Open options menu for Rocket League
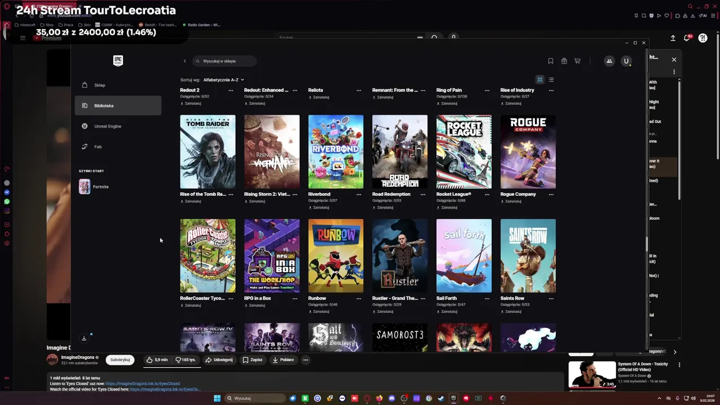Image resolution: width=720 pixels, height=405 pixels. point(487,194)
